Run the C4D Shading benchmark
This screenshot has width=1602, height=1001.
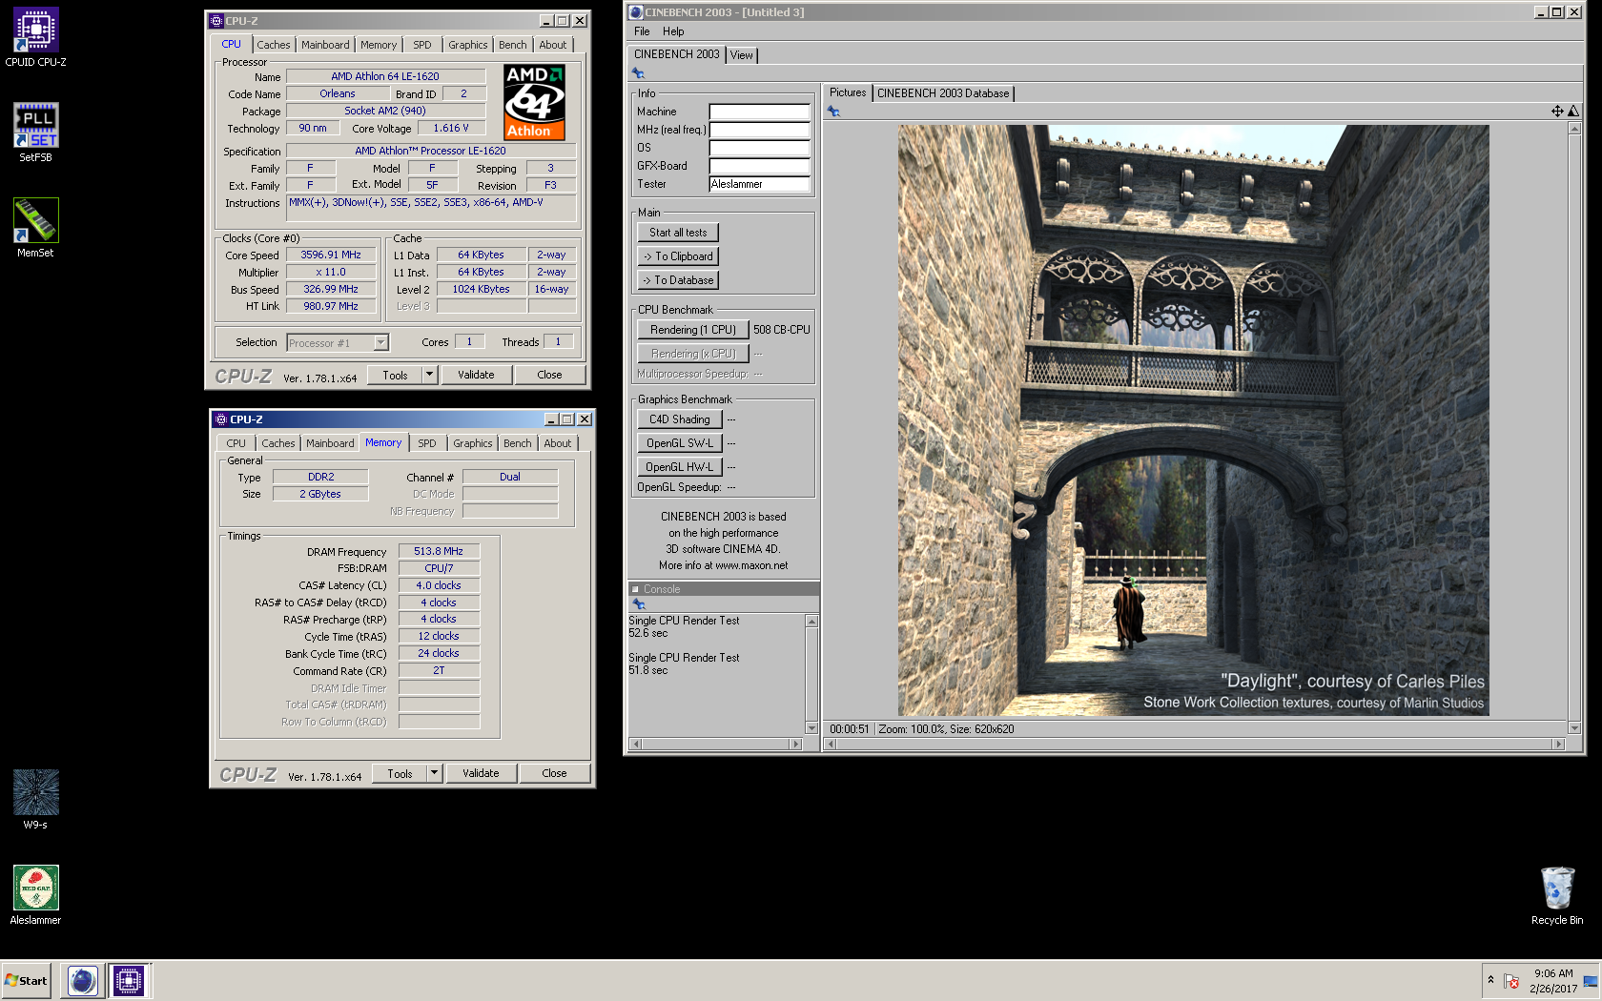point(680,419)
